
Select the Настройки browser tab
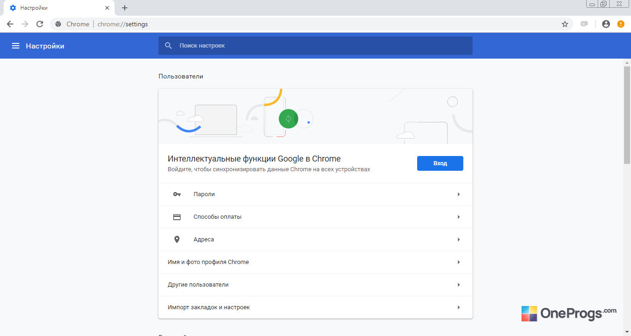tap(59, 8)
